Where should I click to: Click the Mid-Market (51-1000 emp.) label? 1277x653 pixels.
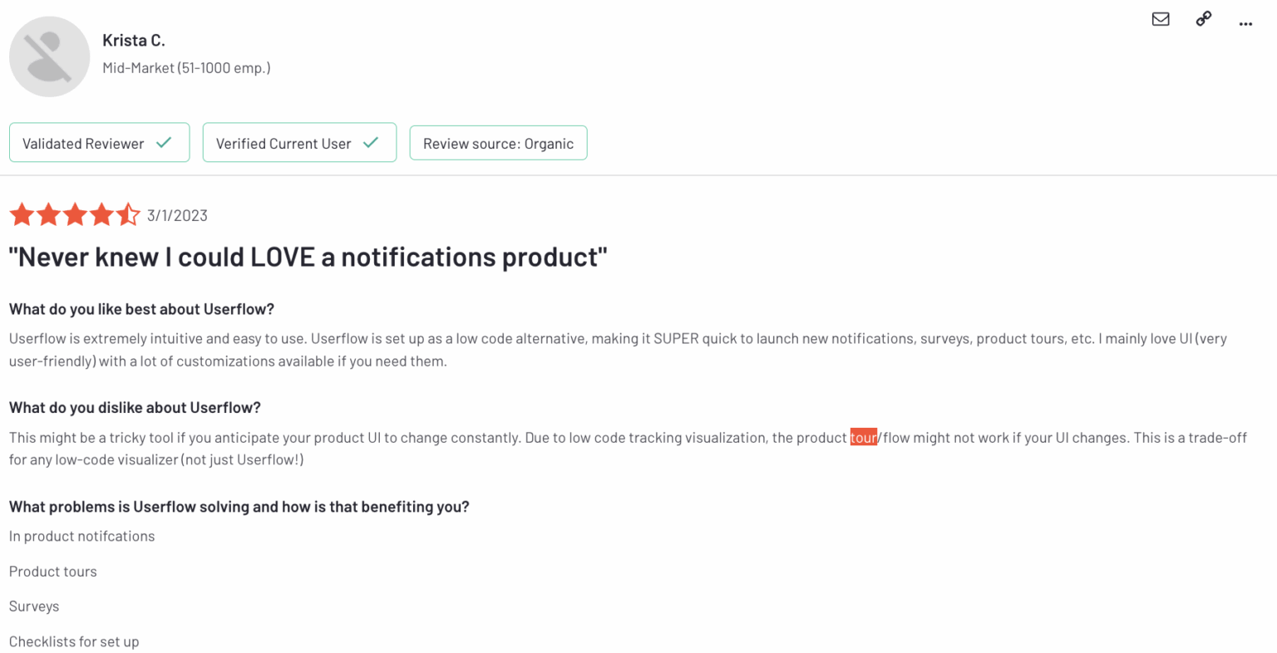click(x=186, y=68)
